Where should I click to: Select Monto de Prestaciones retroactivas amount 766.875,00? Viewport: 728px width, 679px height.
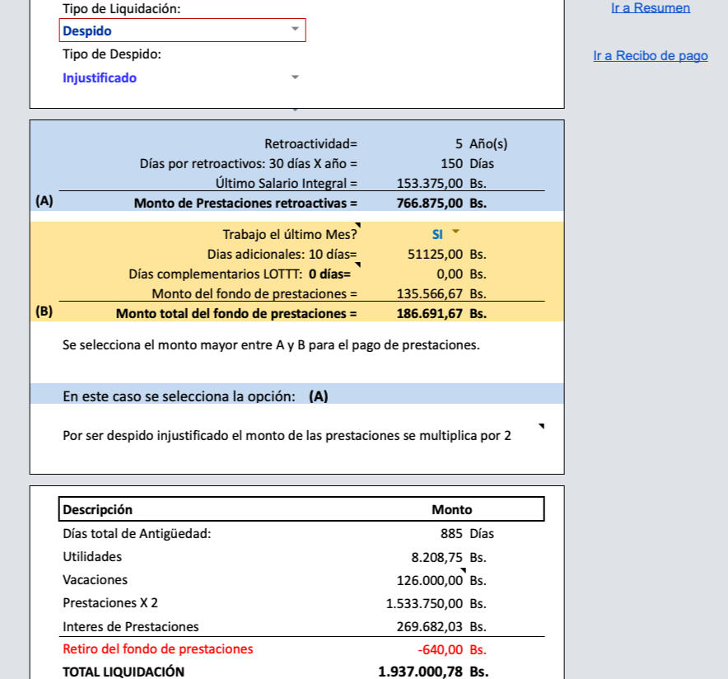[x=430, y=203]
